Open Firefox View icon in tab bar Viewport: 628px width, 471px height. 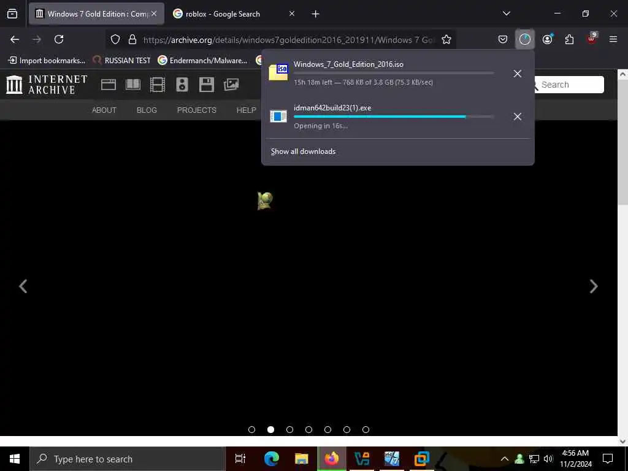point(12,14)
